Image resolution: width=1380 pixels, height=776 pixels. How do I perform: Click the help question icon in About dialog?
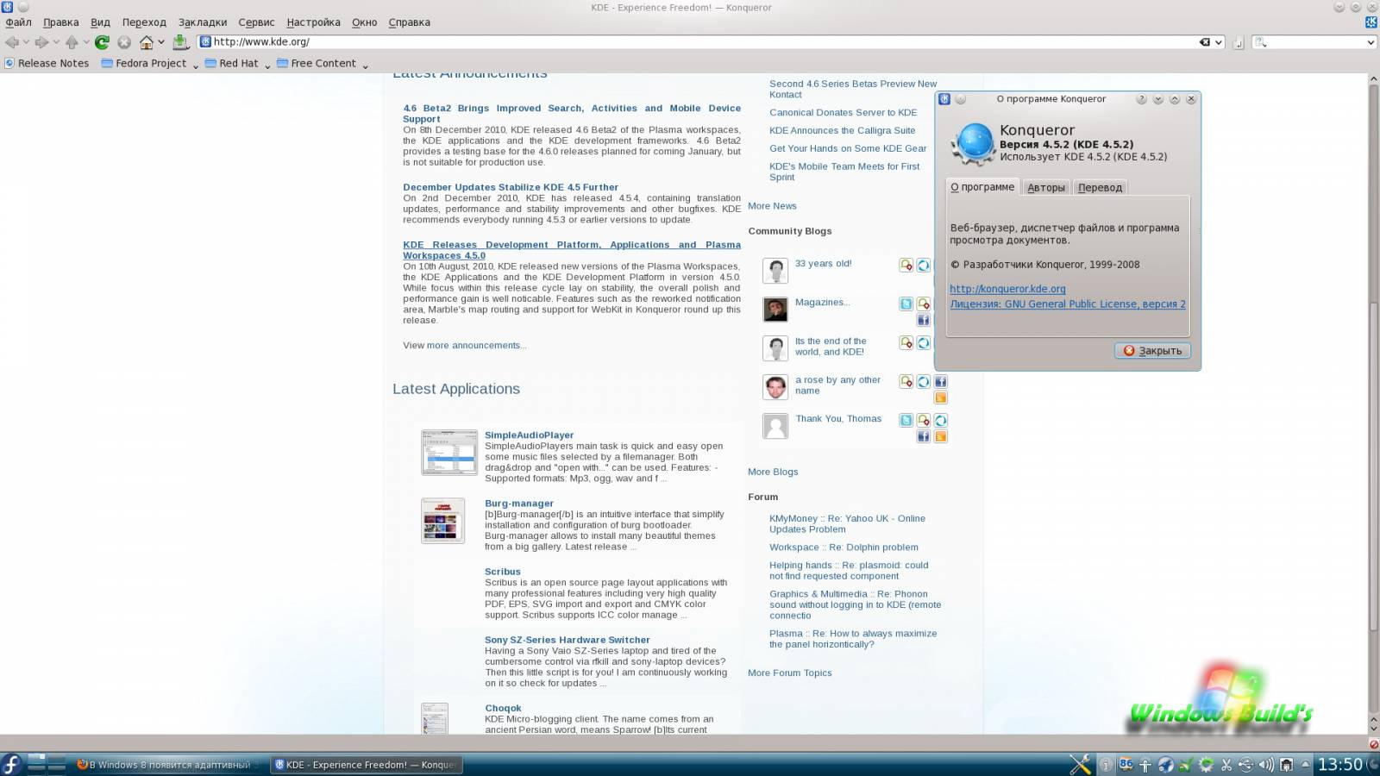coord(1141,99)
